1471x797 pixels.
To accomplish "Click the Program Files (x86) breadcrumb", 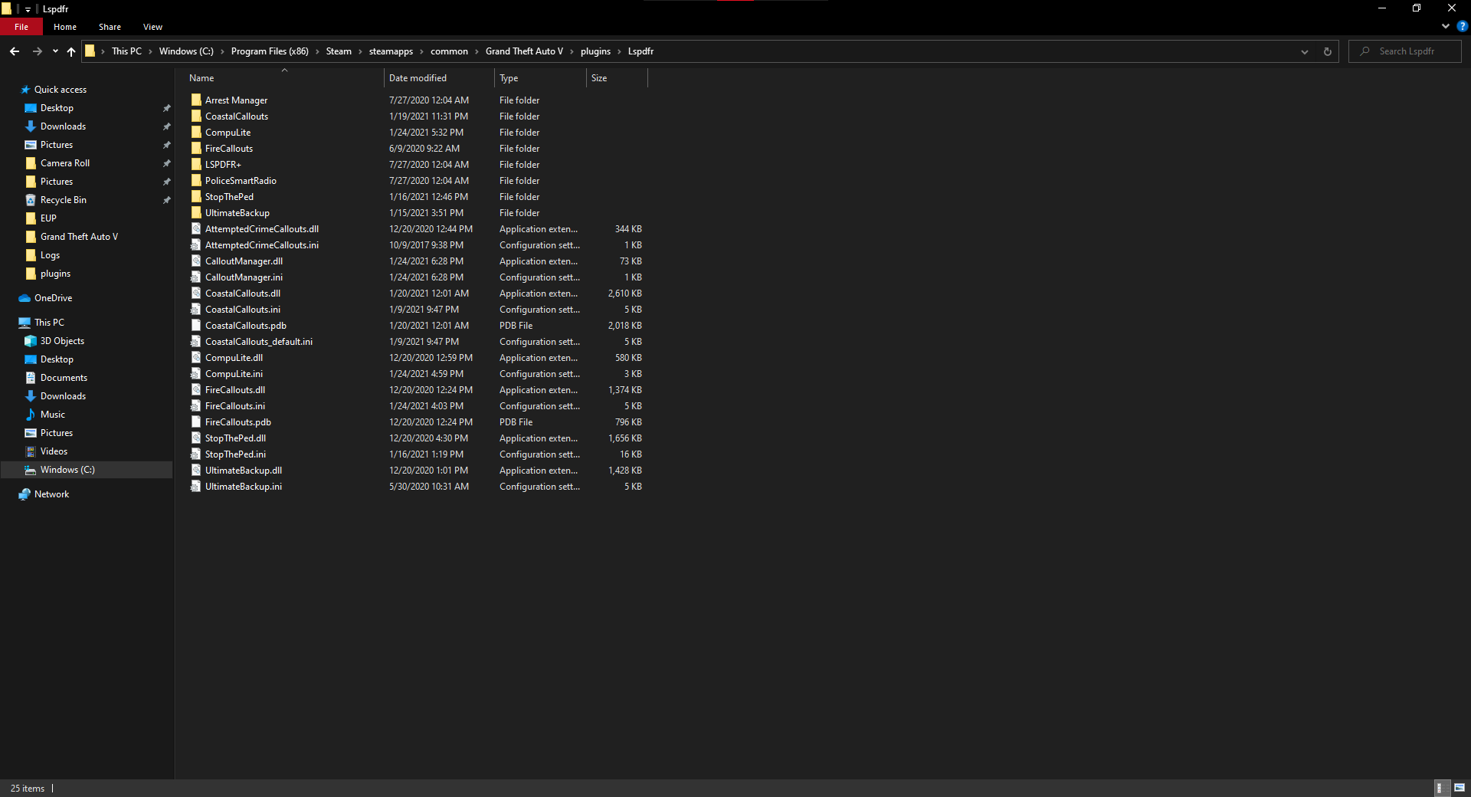I will 270,51.
